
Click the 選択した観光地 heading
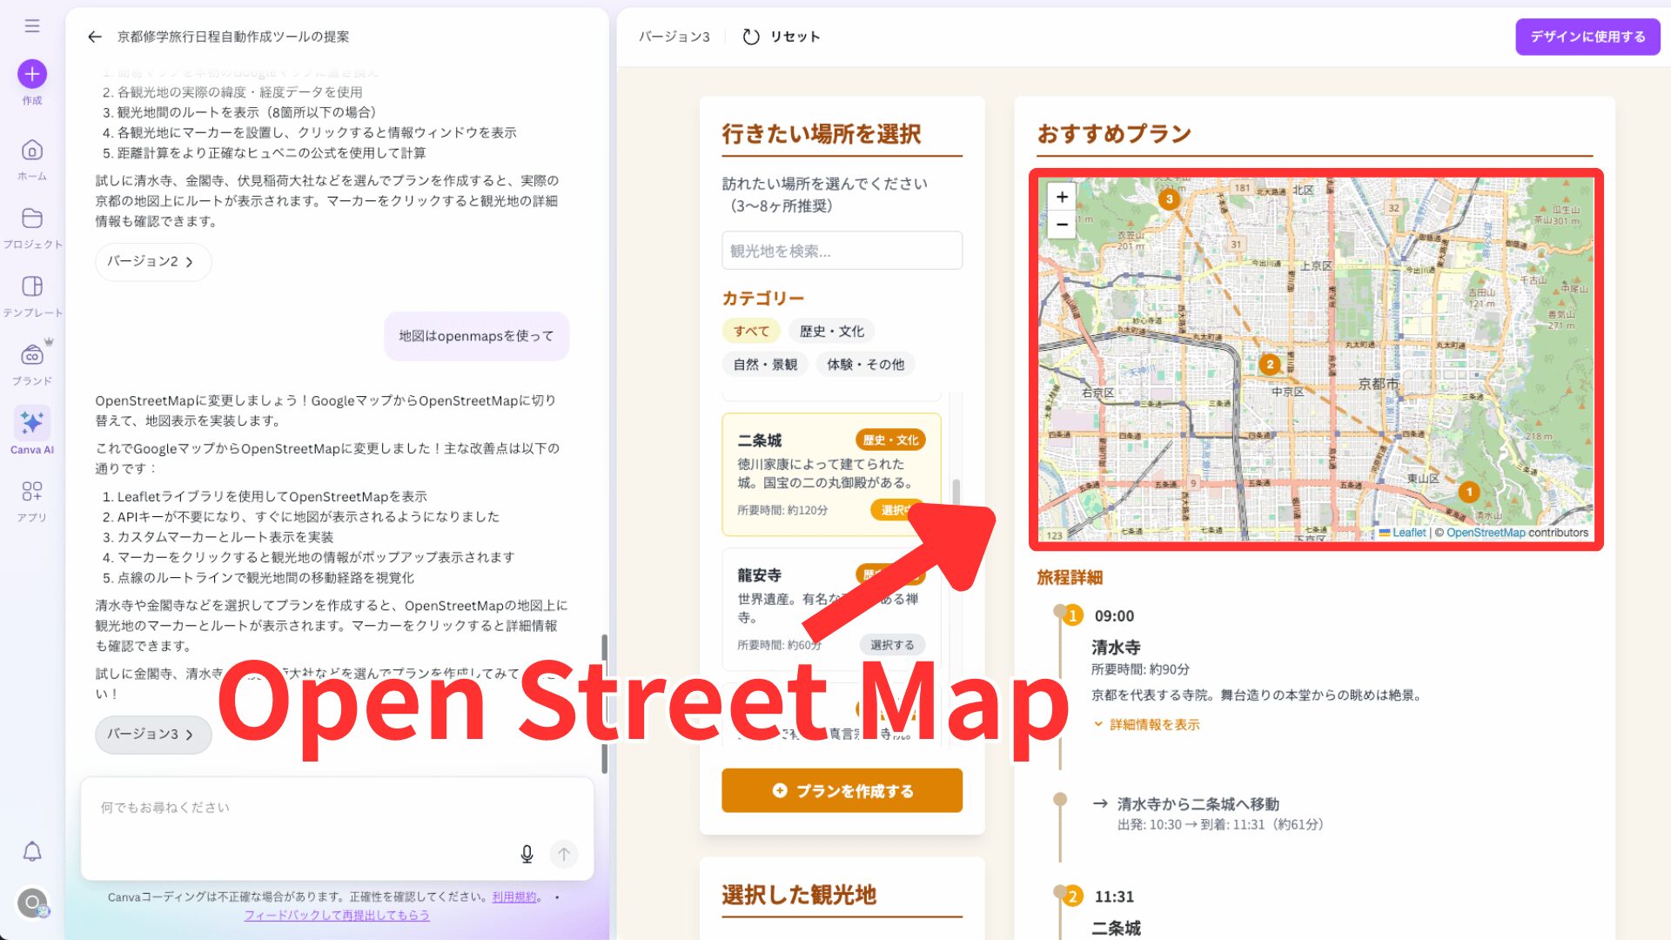798,895
